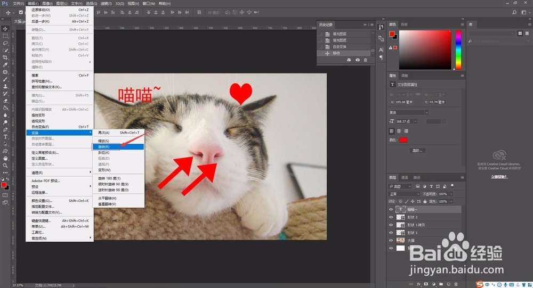Toggle the layer filter on/off switch
This screenshot has height=288, width=533.
[452, 186]
